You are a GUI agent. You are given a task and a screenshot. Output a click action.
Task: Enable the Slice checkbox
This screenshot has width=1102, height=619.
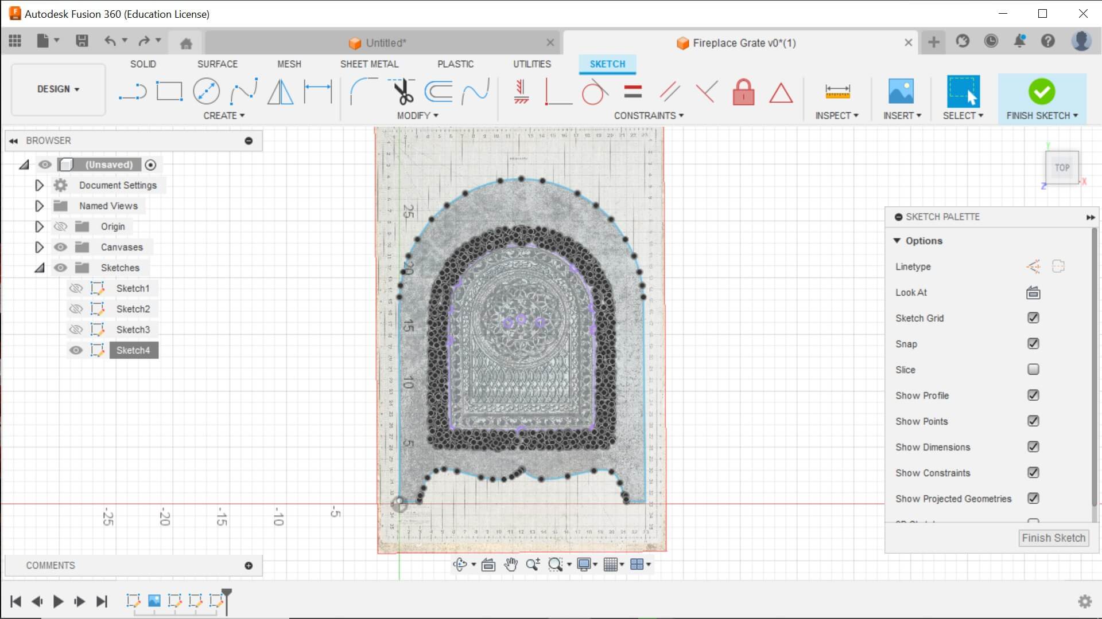(1033, 370)
